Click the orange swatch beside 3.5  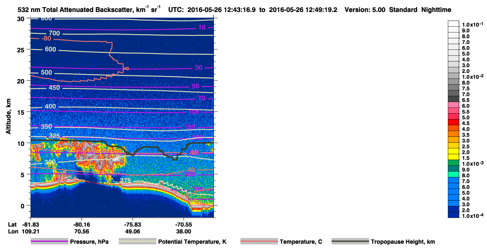point(454,134)
